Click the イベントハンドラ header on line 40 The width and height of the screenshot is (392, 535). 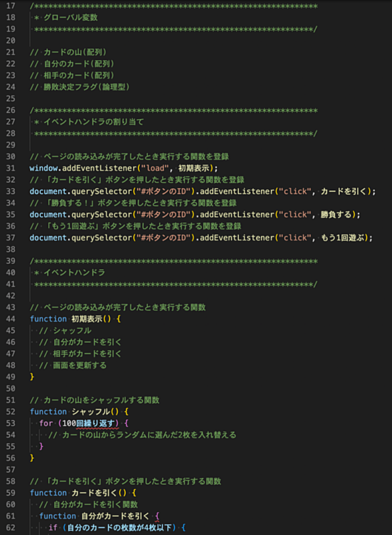coord(70,273)
